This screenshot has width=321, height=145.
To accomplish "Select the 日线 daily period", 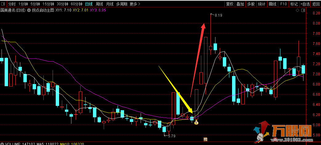I will (89, 4).
